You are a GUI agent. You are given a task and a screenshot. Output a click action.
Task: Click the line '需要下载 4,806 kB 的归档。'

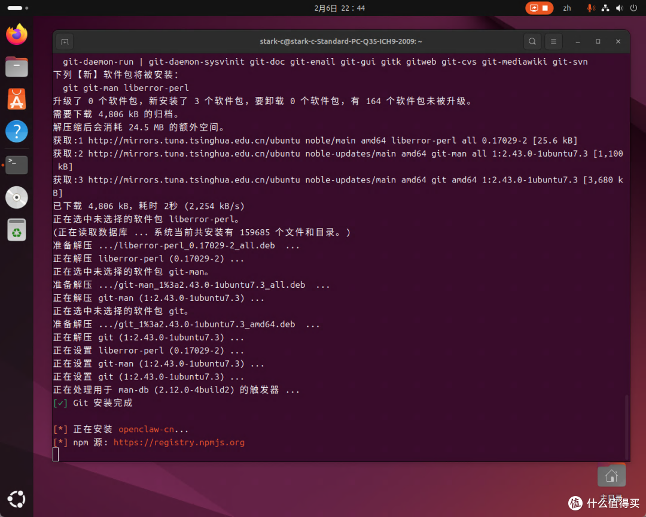[116, 114]
